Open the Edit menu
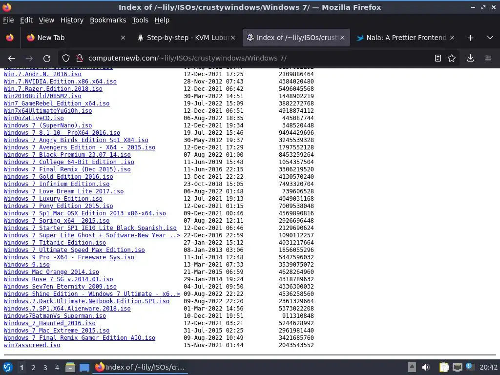This screenshot has height=375, width=500. point(26,20)
